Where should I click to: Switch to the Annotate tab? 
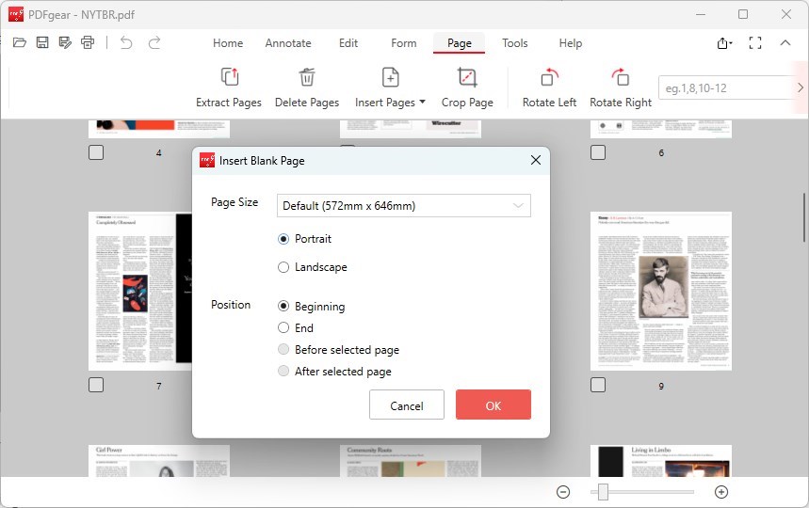click(x=288, y=43)
